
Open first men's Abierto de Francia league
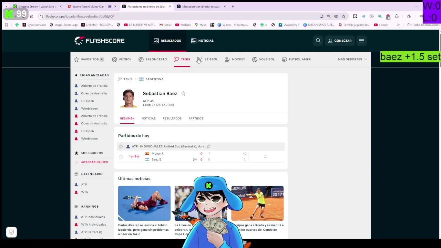[94, 86]
